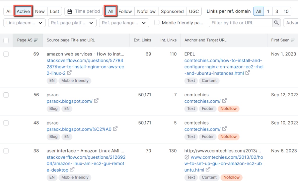Check the checkbox on the first psrao row

coord(6,95)
